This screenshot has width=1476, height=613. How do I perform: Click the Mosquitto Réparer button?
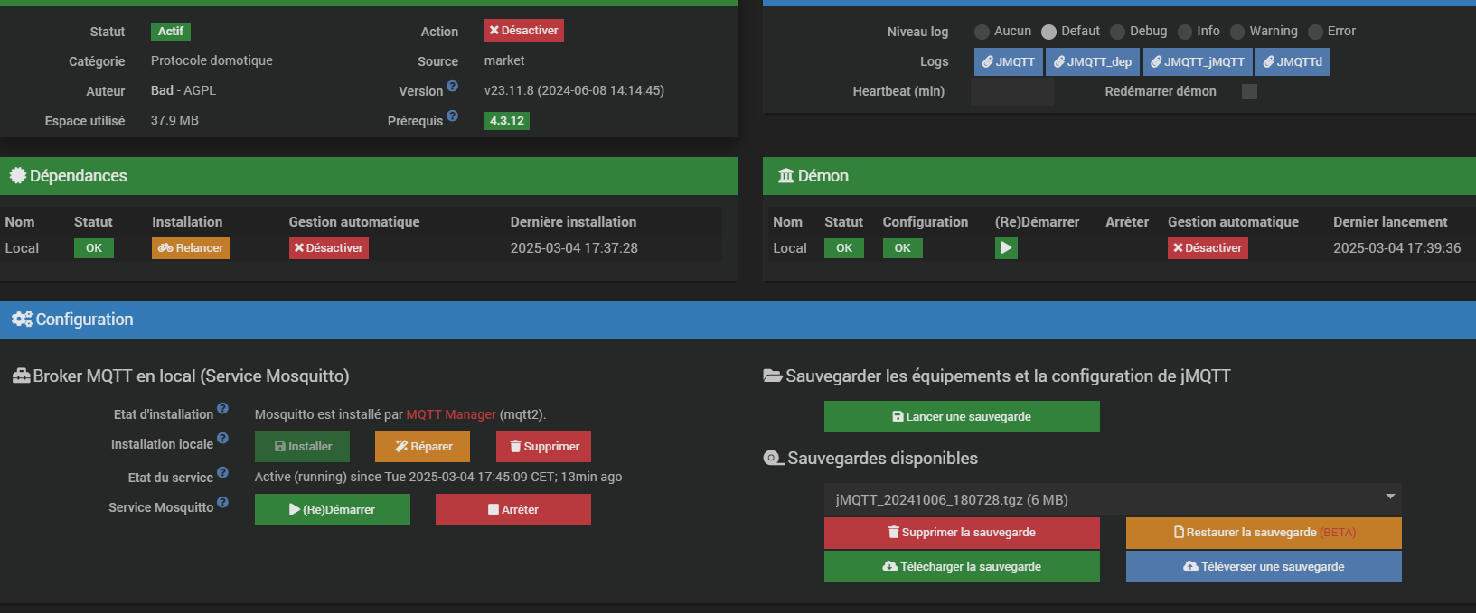click(x=423, y=446)
